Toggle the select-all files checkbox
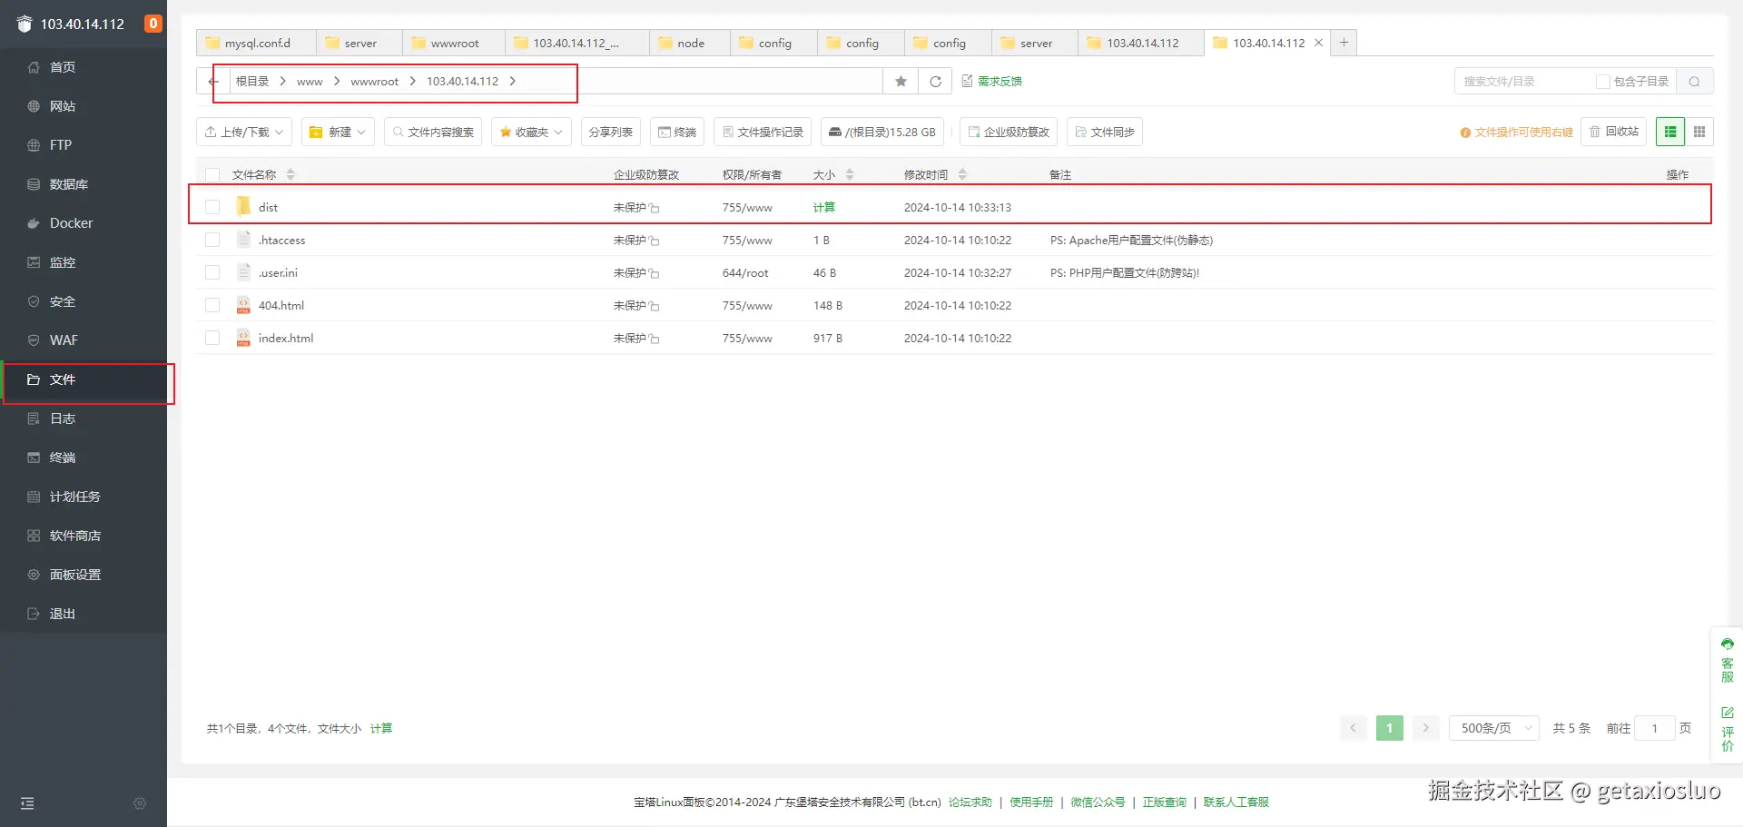The image size is (1743, 827). tap(212, 175)
